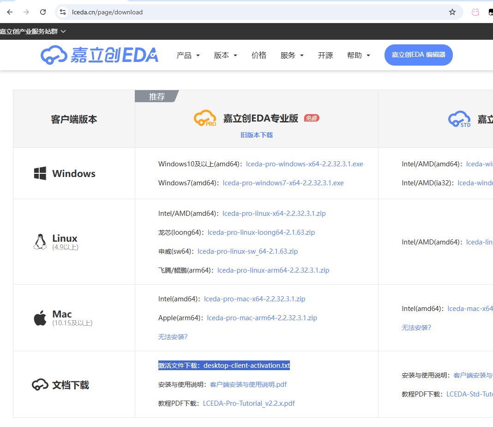Go to the 开源 page
Screen dimensions: 493x427
coord(325,55)
